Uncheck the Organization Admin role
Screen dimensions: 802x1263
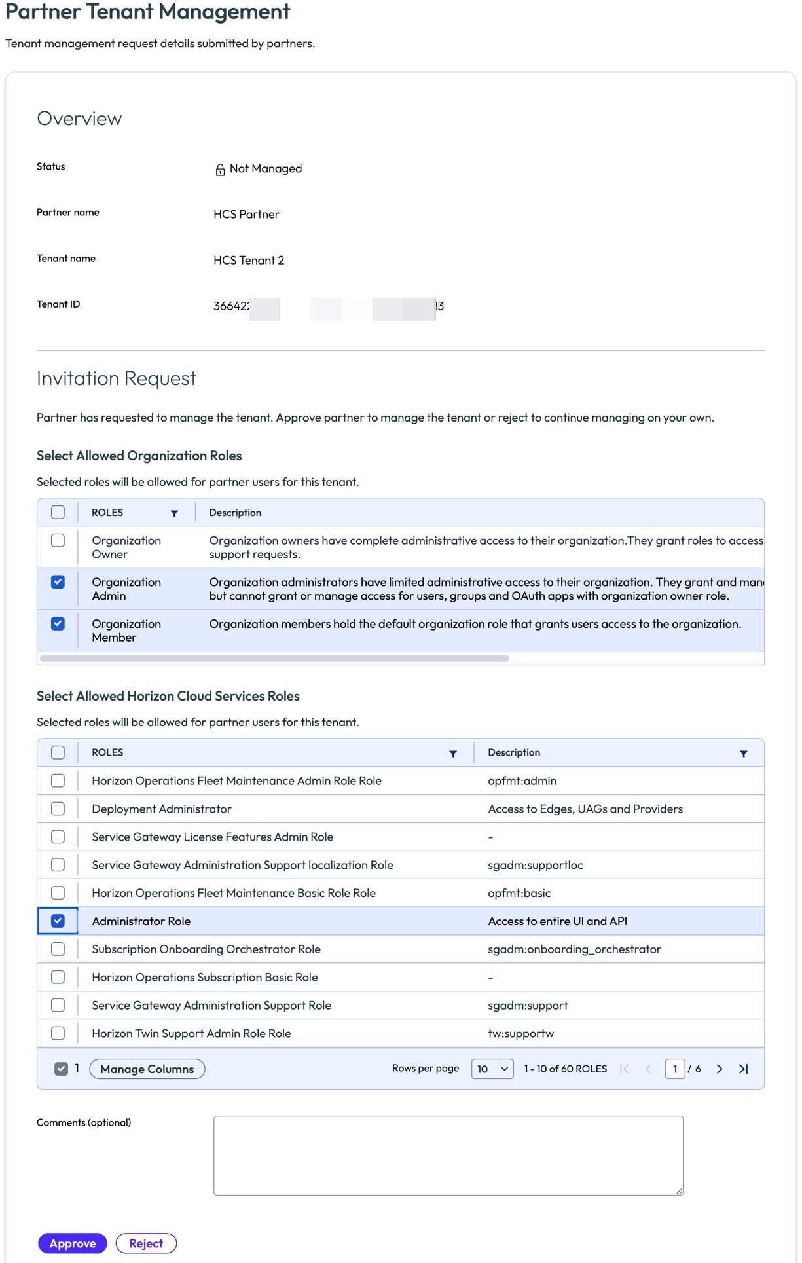58,582
